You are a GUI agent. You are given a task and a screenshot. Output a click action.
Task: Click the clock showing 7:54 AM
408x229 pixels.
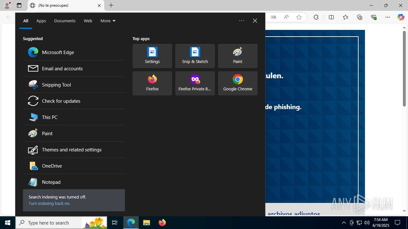coord(381,223)
